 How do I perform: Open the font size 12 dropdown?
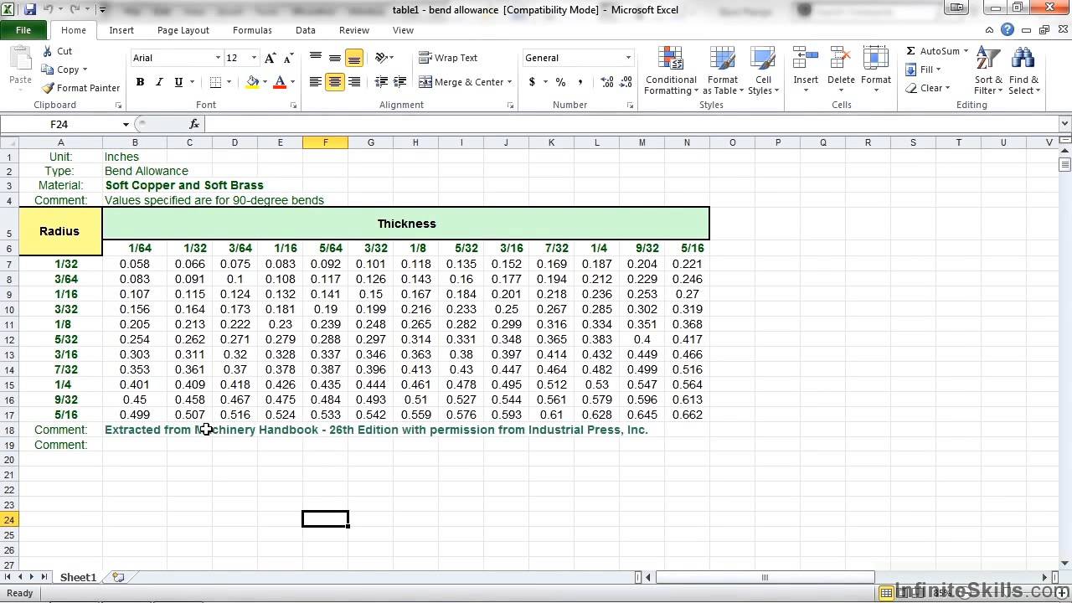click(x=253, y=58)
